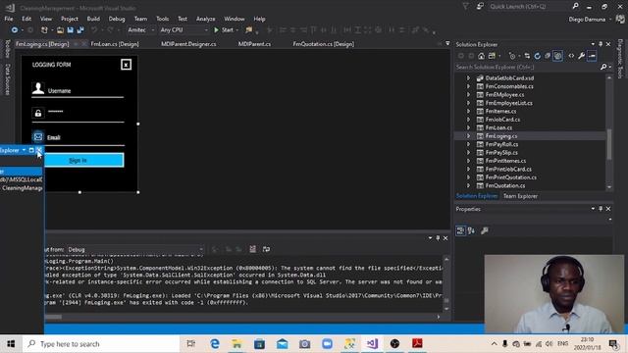This screenshot has width=628, height=353.
Task: Toggle Categorized view in Properties panel
Action: pyautogui.click(x=460, y=230)
